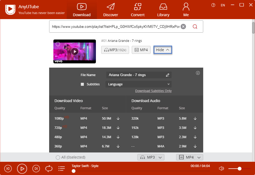
Task: Click the 00:00 / 04:04 time display
Action: click(x=200, y=166)
